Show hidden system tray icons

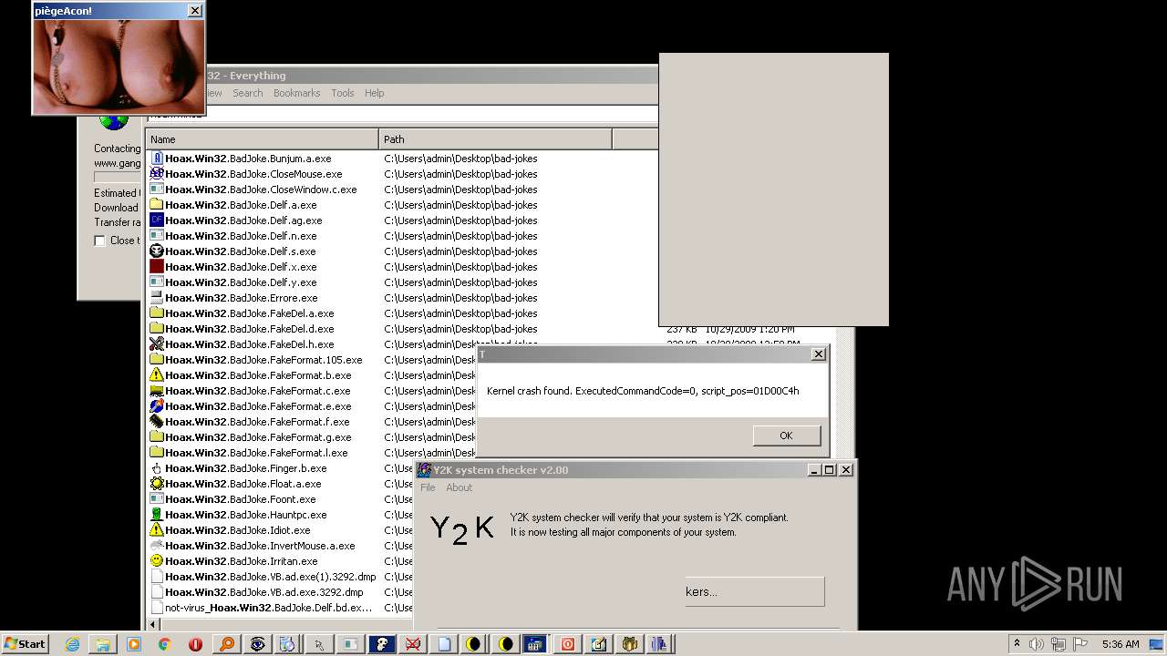pos(1017,644)
